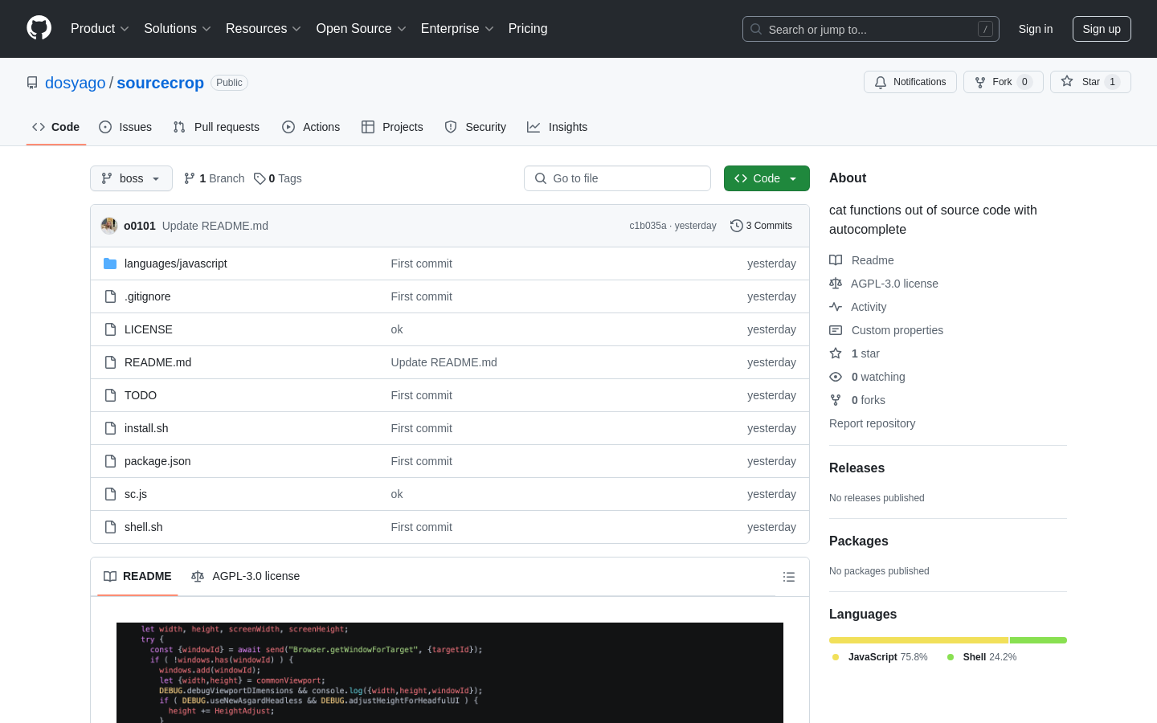
Task: Click the README code screenshot image
Action: point(450,672)
